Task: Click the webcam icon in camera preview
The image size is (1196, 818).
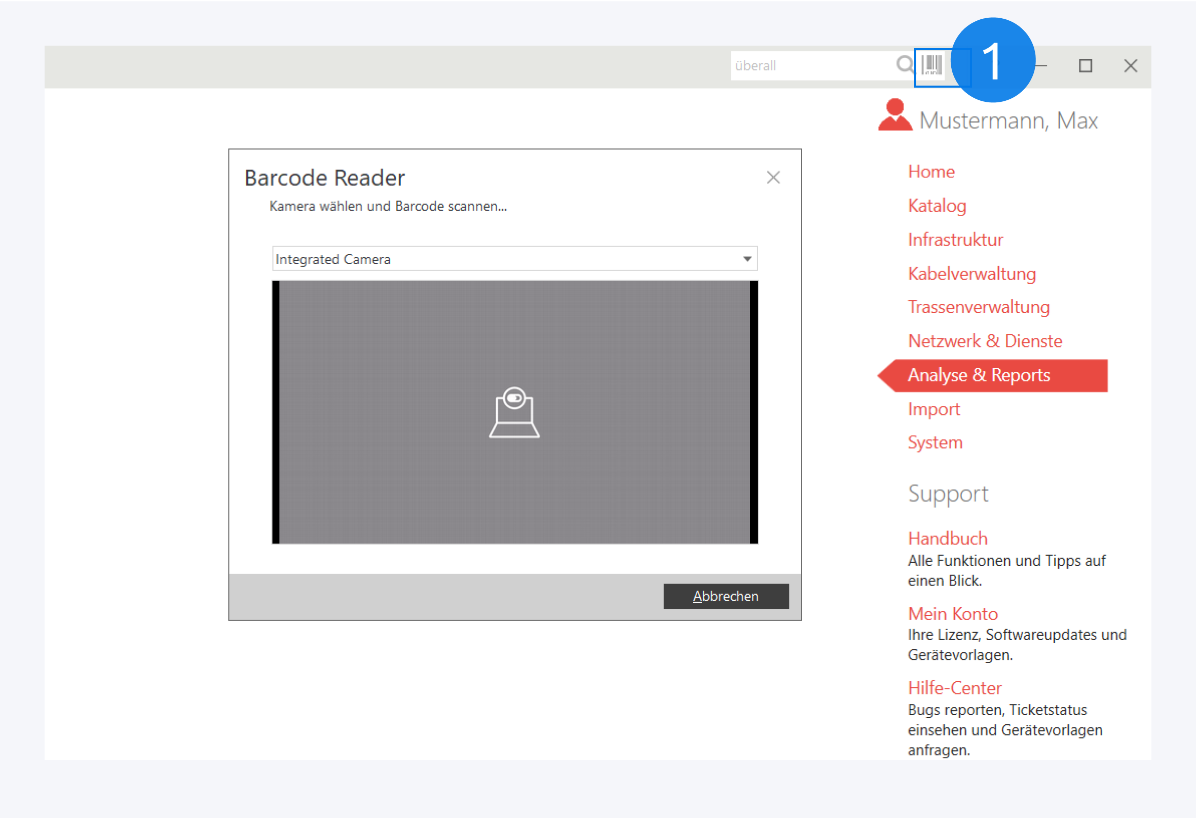Action: tap(514, 413)
